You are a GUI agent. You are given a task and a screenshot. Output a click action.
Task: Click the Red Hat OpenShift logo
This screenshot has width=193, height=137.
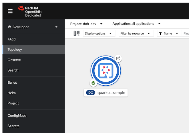point(30,11)
